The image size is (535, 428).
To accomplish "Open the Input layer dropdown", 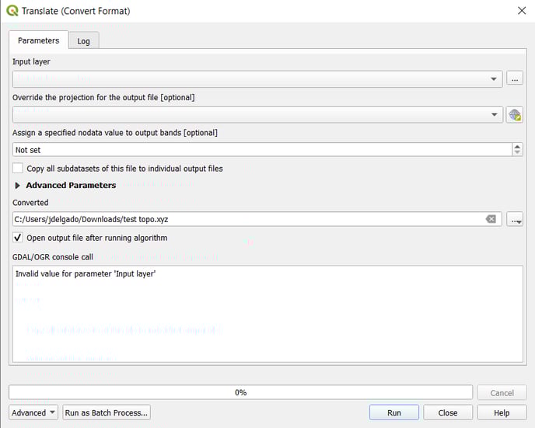I will [x=257, y=79].
